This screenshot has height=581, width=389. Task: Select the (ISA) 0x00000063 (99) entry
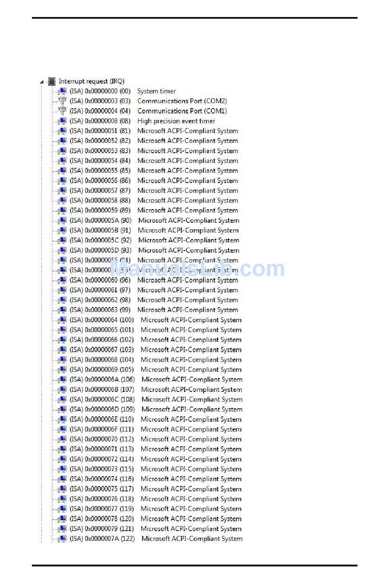coord(154,310)
